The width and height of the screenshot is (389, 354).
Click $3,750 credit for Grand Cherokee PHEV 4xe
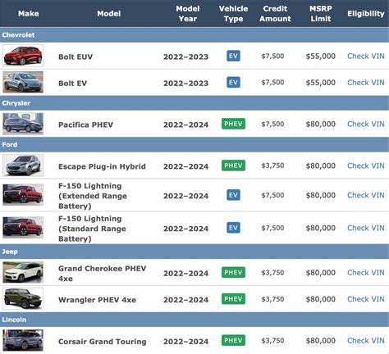272,273
